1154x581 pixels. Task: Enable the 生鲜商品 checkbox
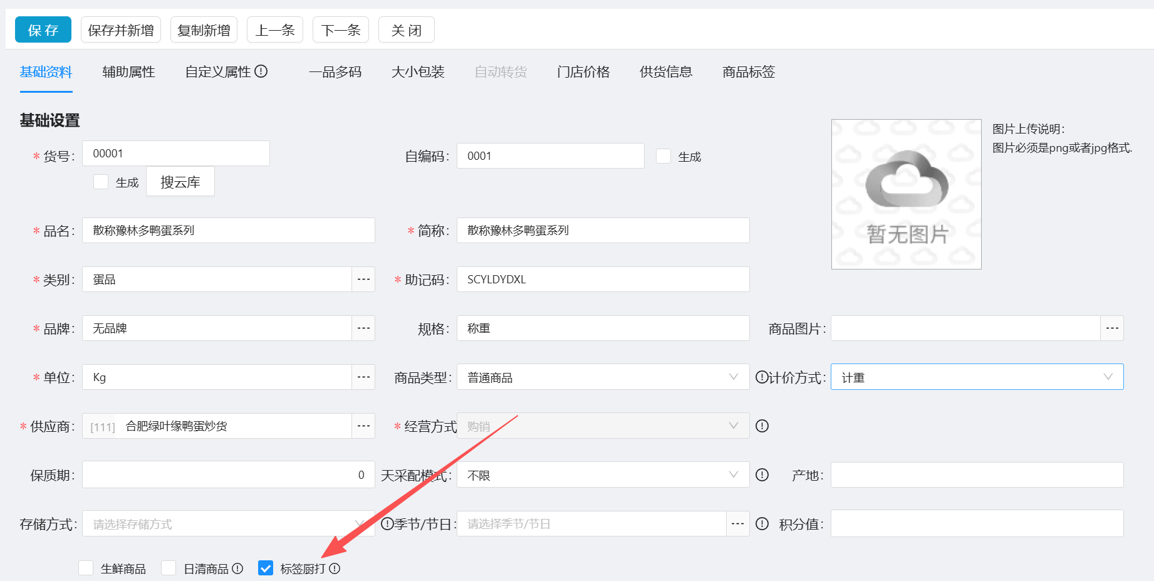pyautogui.click(x=86, y=568)
